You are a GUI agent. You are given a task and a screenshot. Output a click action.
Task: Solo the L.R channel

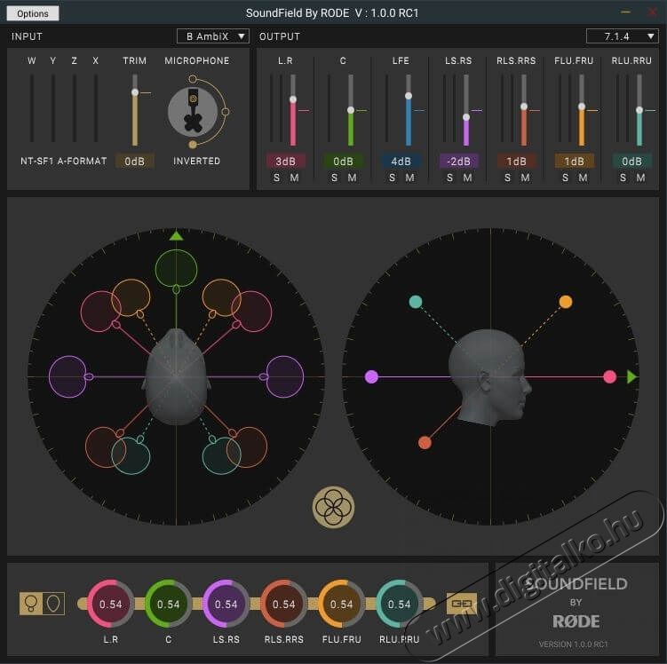click(x=277, y=178)
